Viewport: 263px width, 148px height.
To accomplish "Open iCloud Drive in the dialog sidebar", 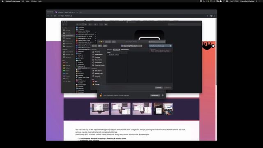I will tap(99, 71).
